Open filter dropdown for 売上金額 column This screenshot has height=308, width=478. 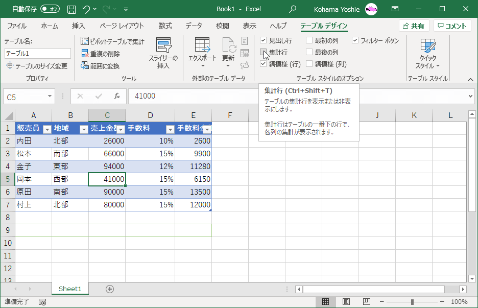(121, 130)
